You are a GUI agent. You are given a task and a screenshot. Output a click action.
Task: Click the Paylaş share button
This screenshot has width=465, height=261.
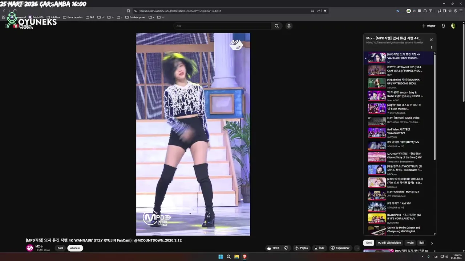(x=301, y=248)
